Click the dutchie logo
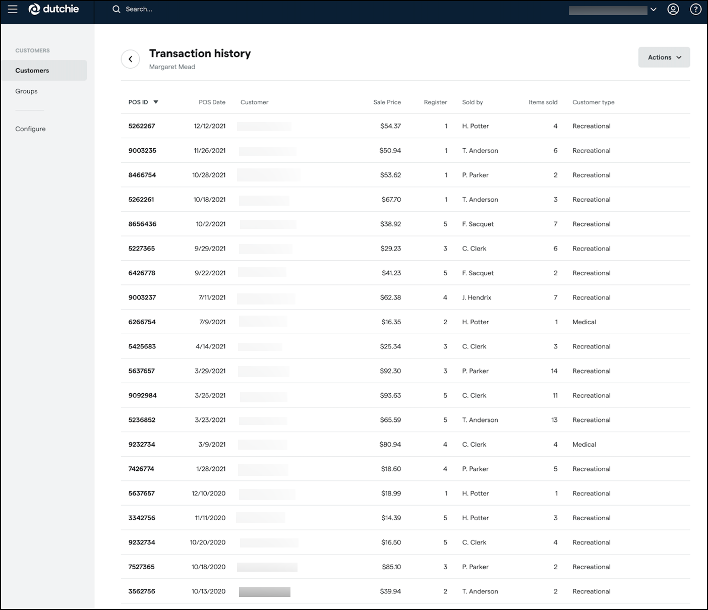 pyautogui.click(x=53, y=9)
